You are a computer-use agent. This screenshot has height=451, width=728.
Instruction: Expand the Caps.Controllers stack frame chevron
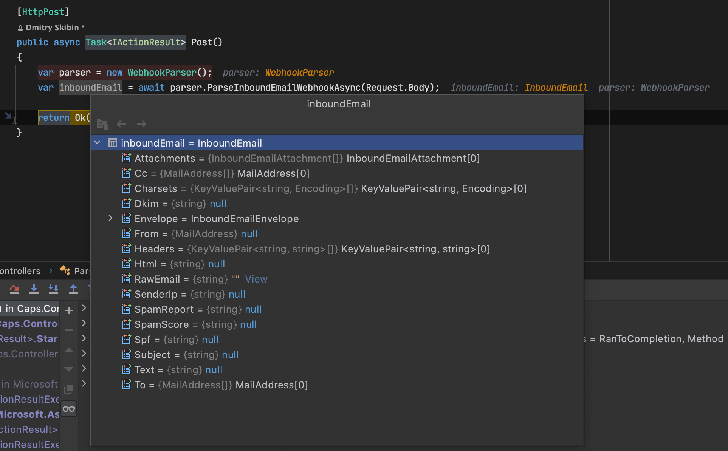click(84, 323)
